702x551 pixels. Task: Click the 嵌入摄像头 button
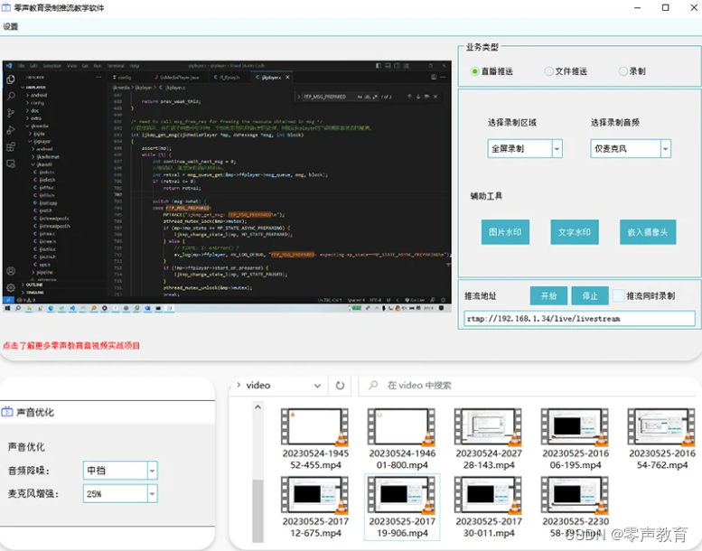(648, 232)
